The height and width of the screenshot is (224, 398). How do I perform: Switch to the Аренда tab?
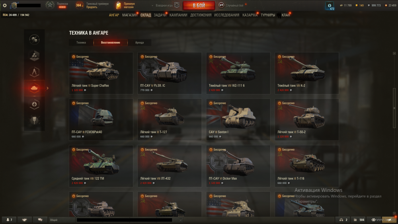coord(139,43)
